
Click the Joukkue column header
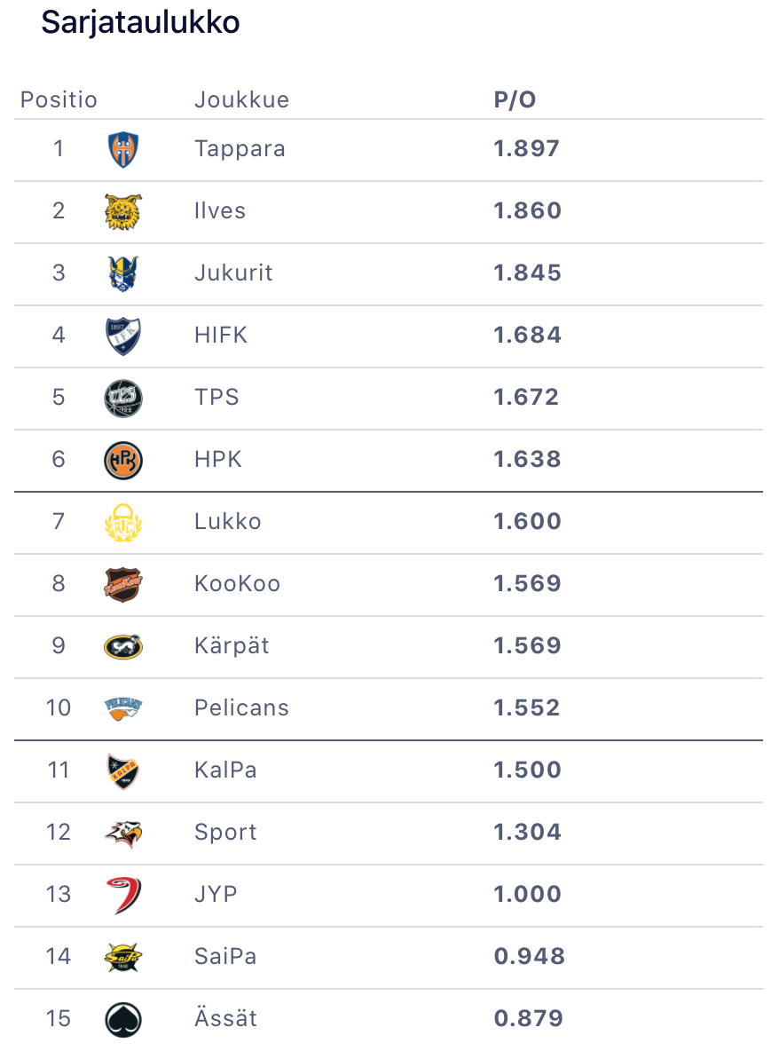241,99
